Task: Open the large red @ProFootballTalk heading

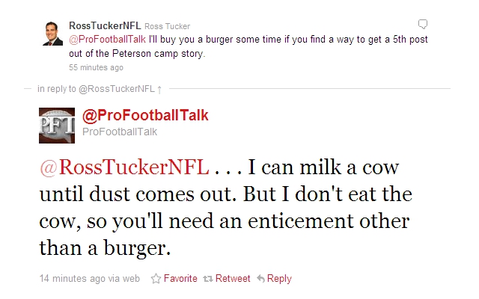Action: click(x=145, y=115)
